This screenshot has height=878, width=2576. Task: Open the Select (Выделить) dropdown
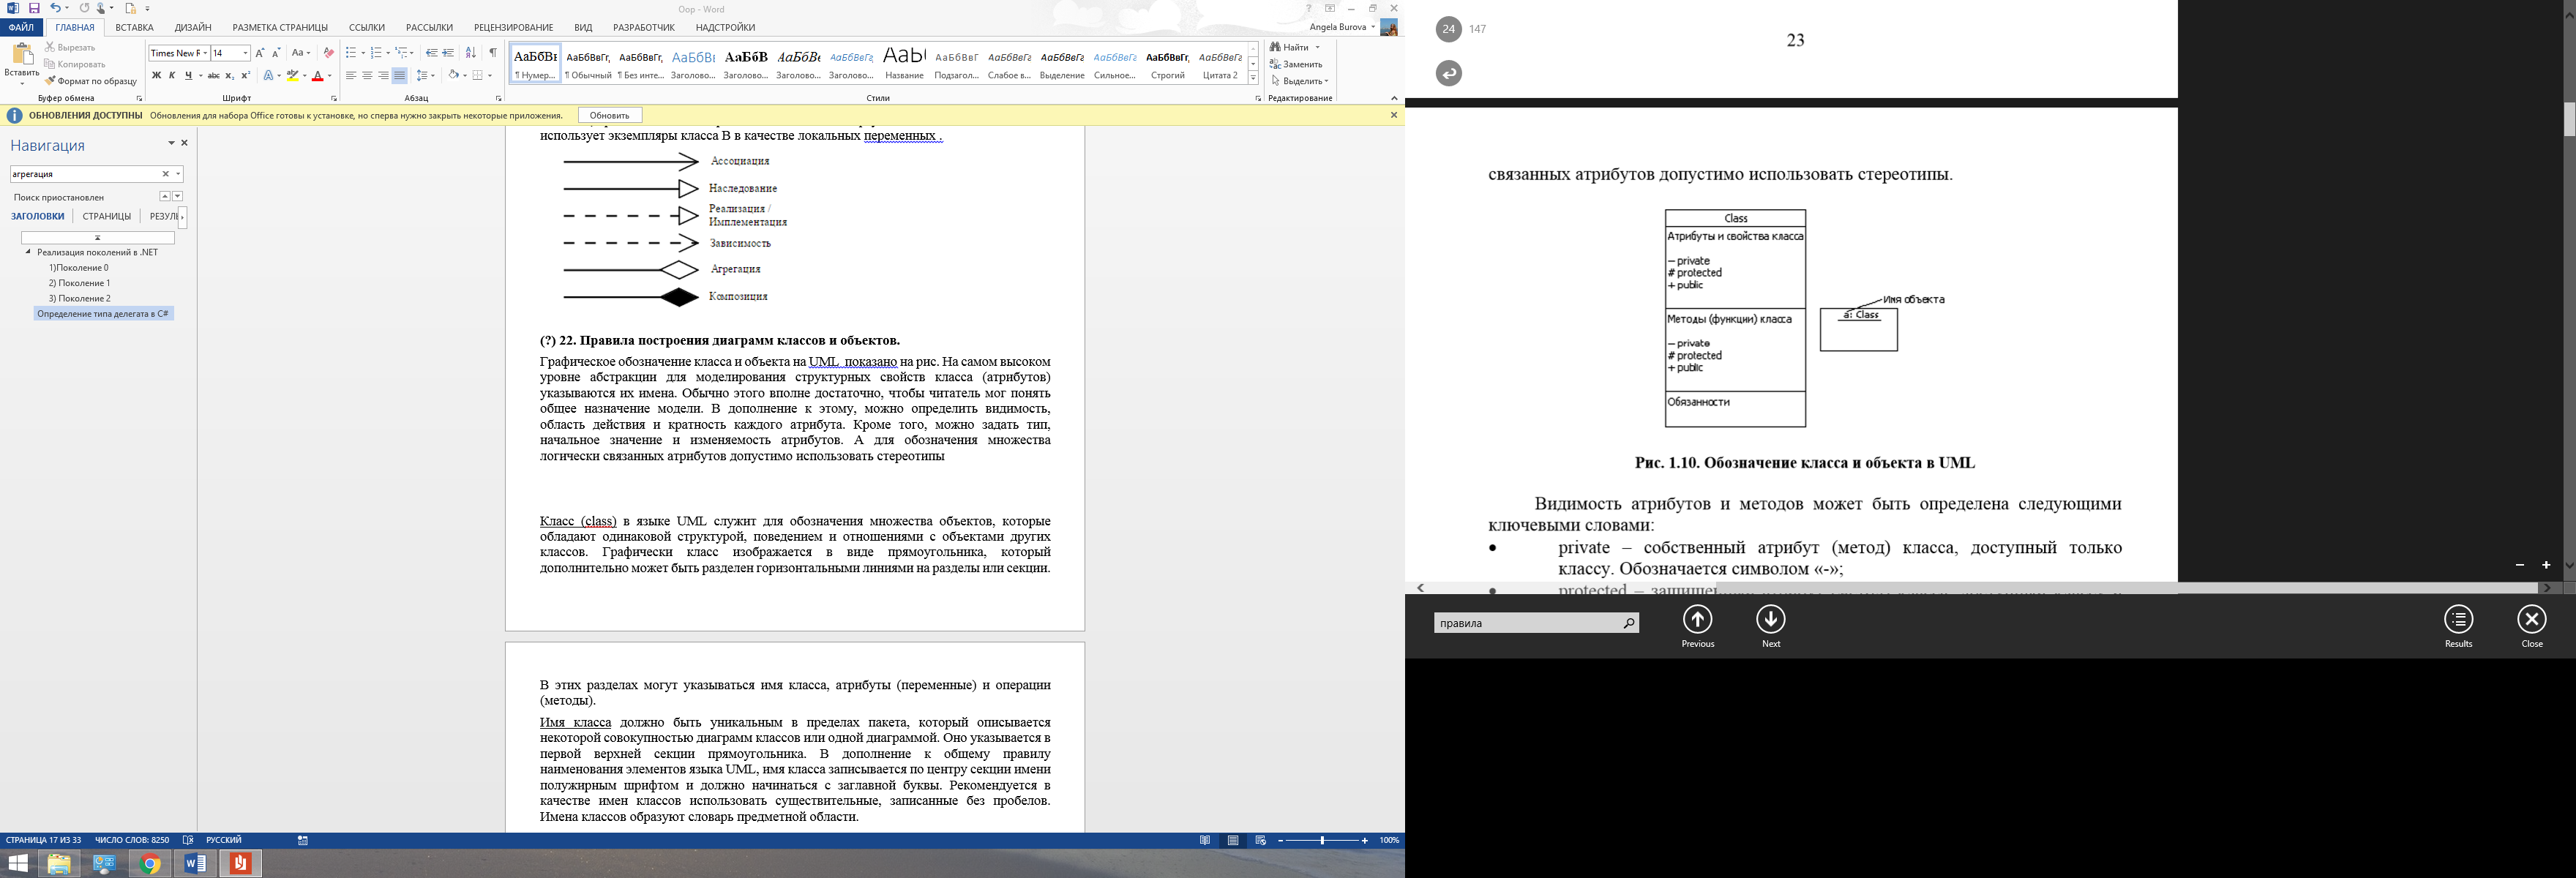(x=1300, y=81)
